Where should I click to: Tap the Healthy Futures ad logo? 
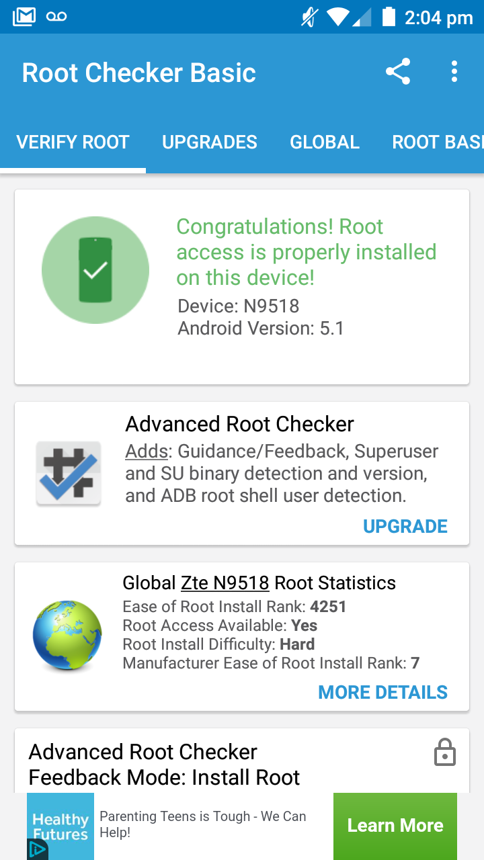point(61,826)
